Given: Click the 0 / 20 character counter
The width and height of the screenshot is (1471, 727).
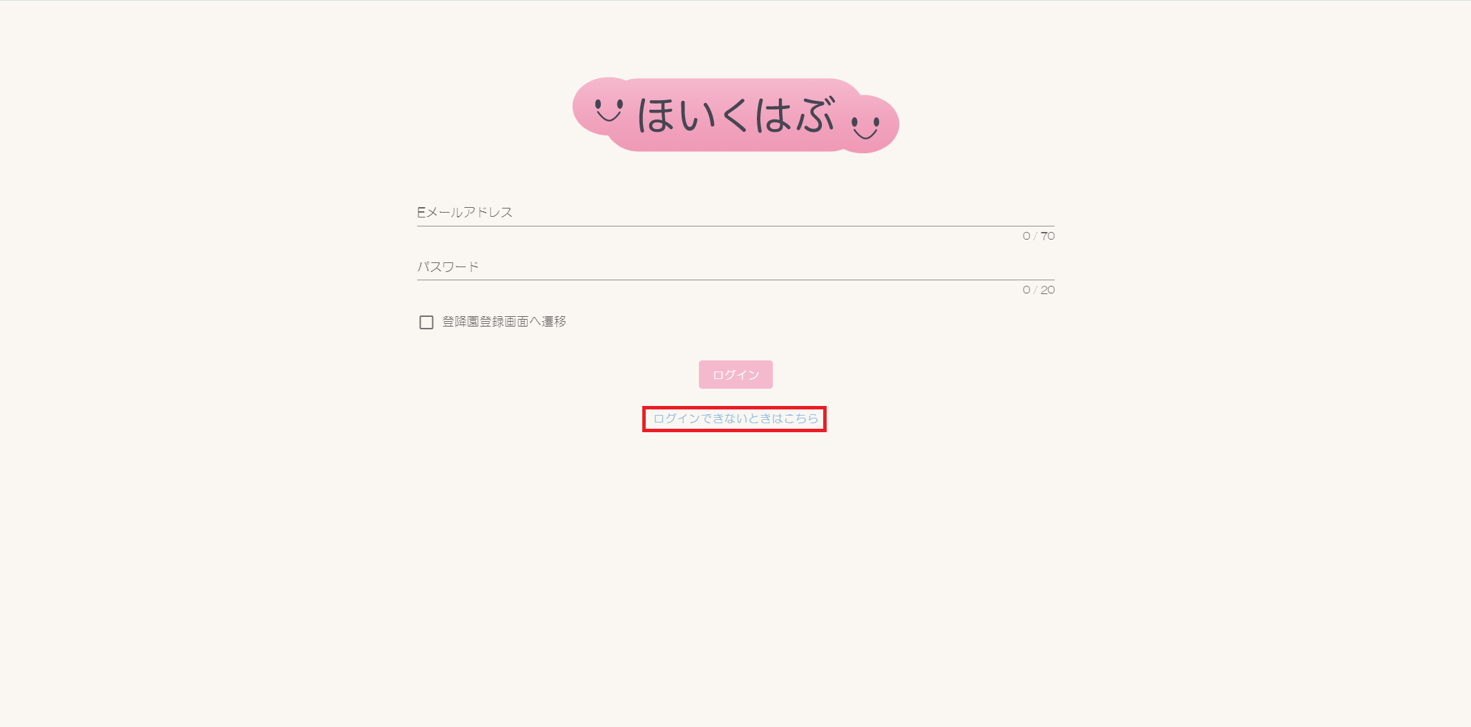Looking at the screenshot, I should 1039,290.
